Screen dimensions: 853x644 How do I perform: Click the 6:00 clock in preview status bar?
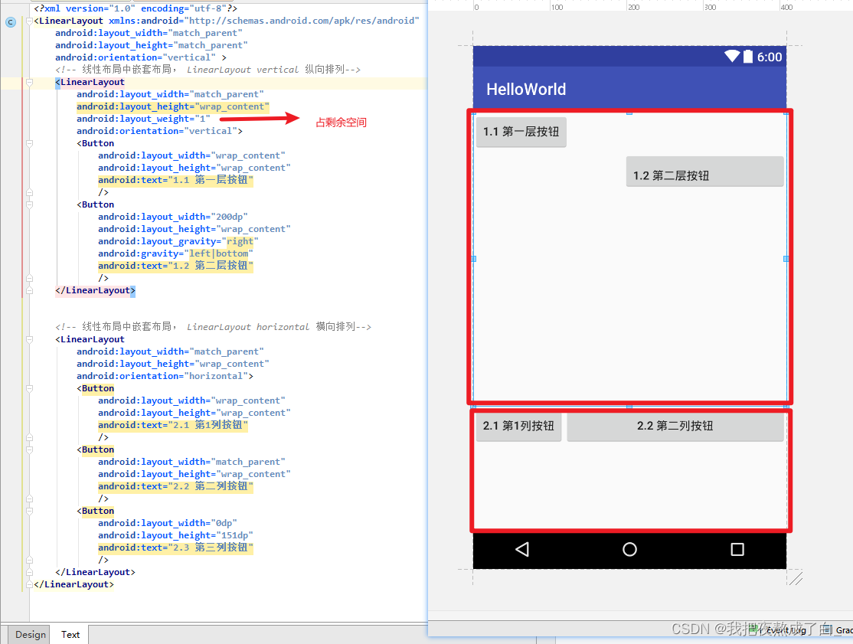click(x=770, y=57)
